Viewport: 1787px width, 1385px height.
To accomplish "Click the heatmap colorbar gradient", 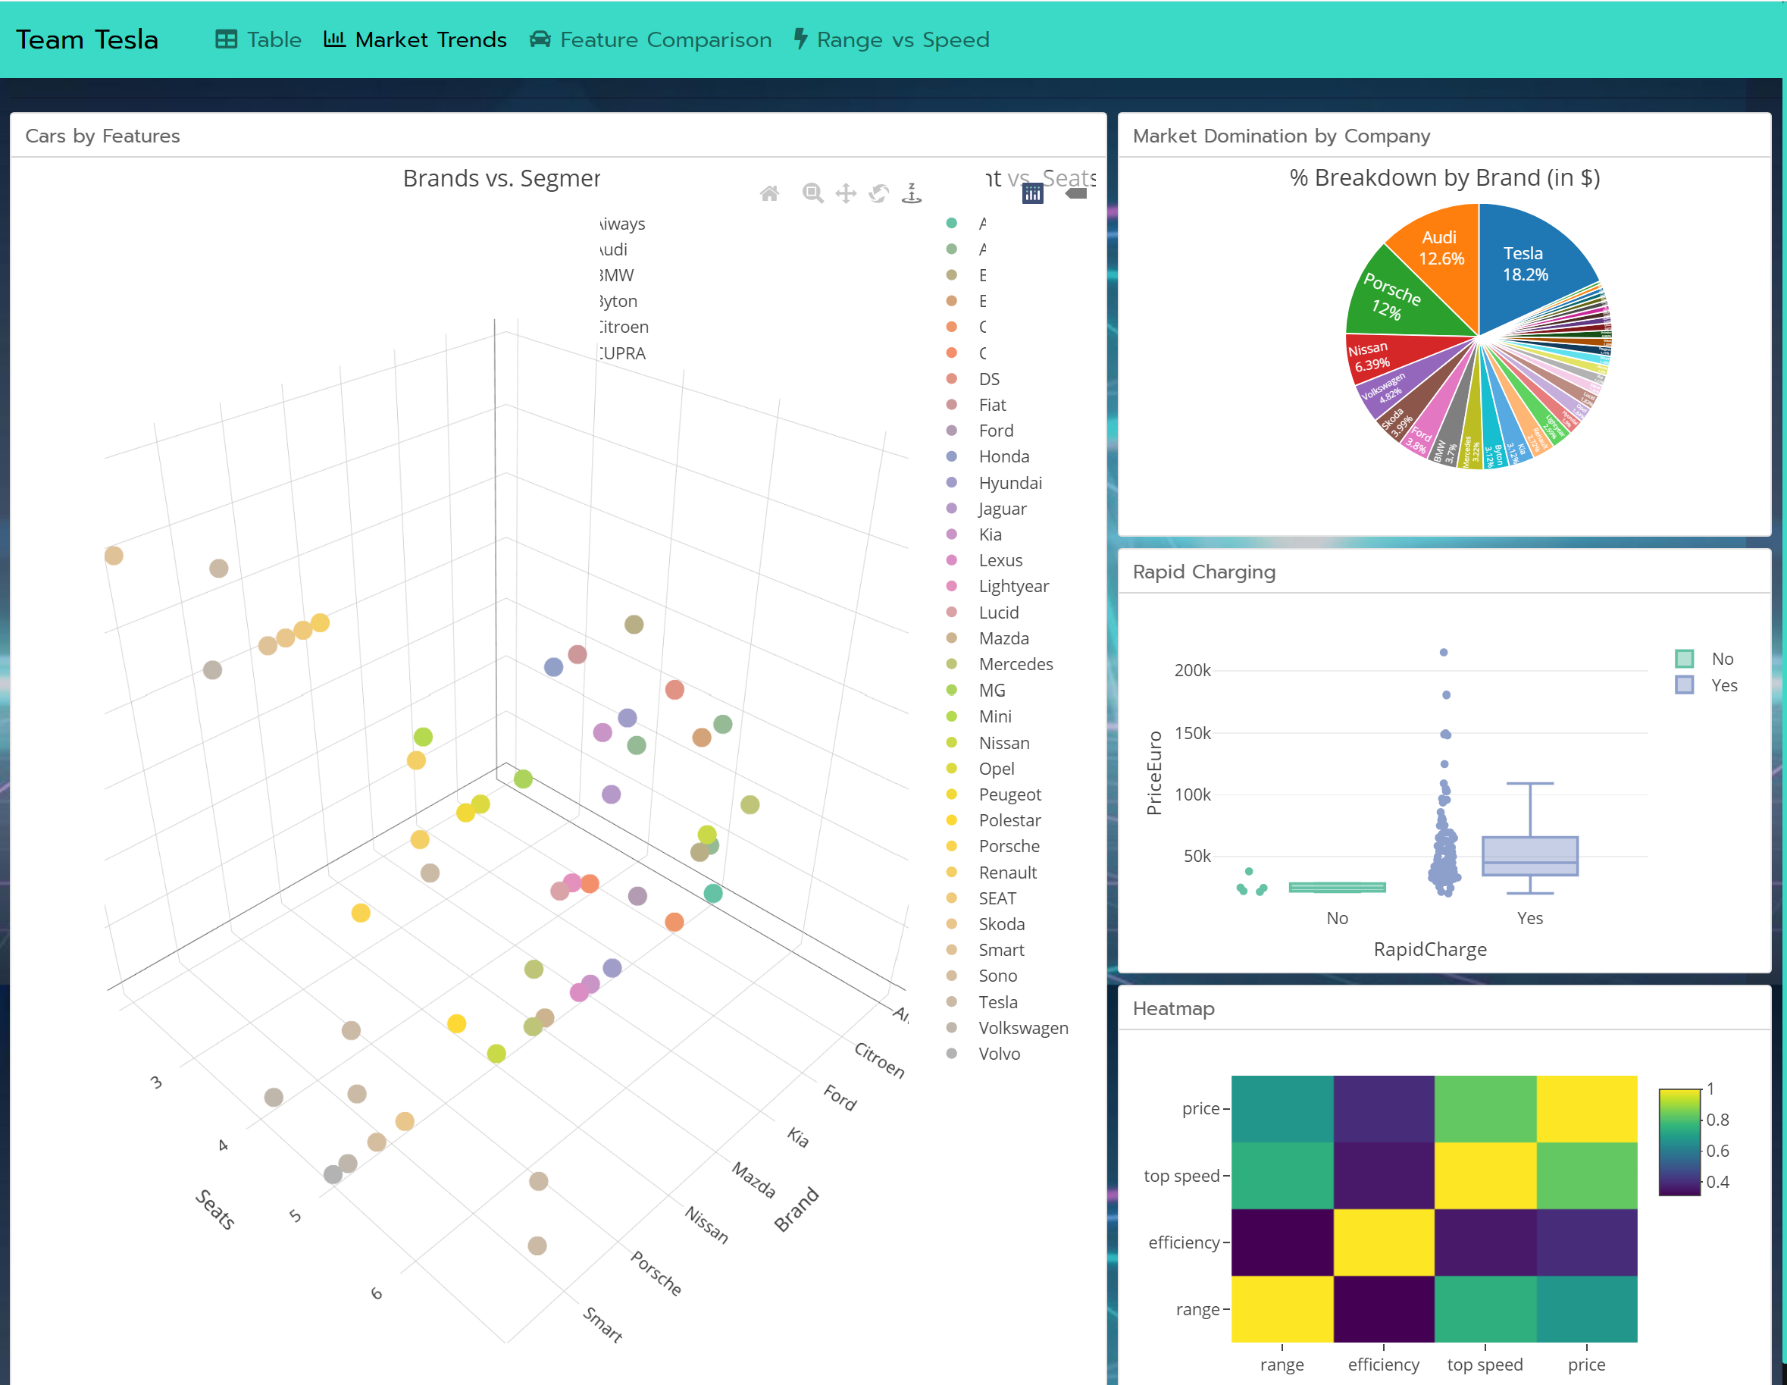I will point(1679,1142).
